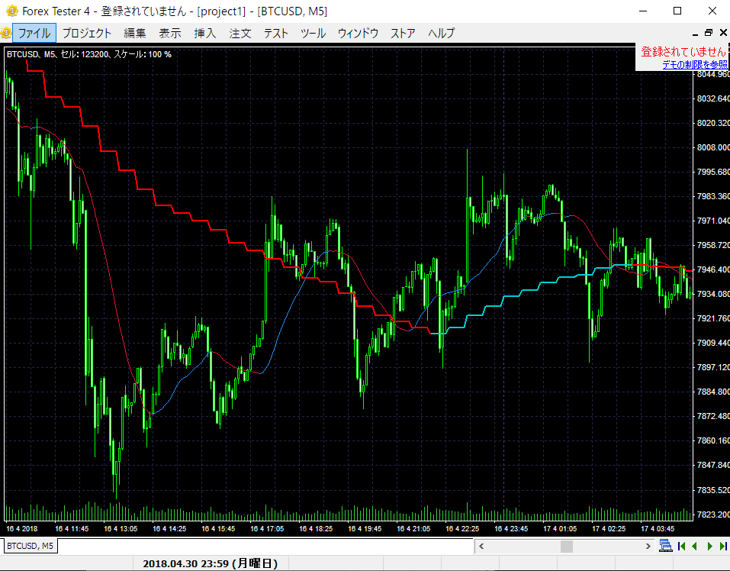The width and height of the screenshot is (730, 571).
Task: Click the chart scrollbar left arrow
Action: click(481, 546)
